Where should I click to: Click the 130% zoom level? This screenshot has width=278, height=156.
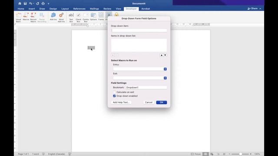coord(257,154)
